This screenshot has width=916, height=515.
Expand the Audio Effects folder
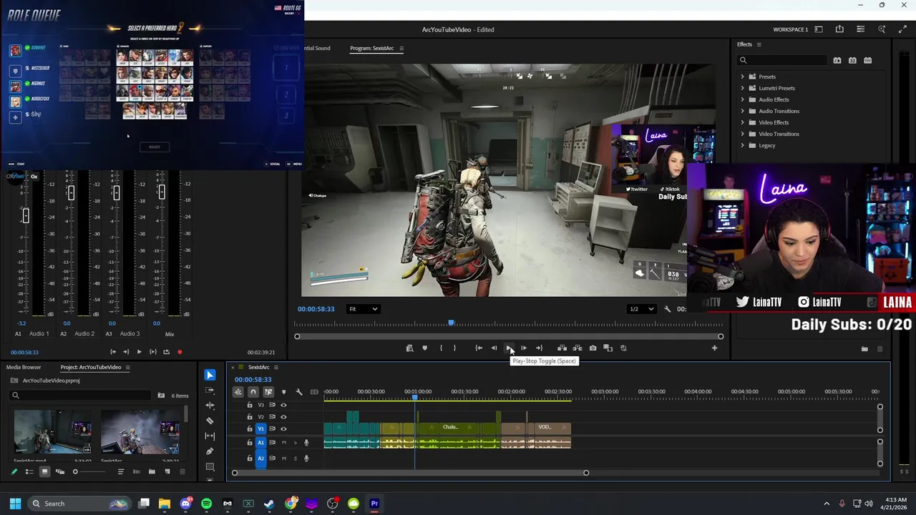click(x=742, y=99)
